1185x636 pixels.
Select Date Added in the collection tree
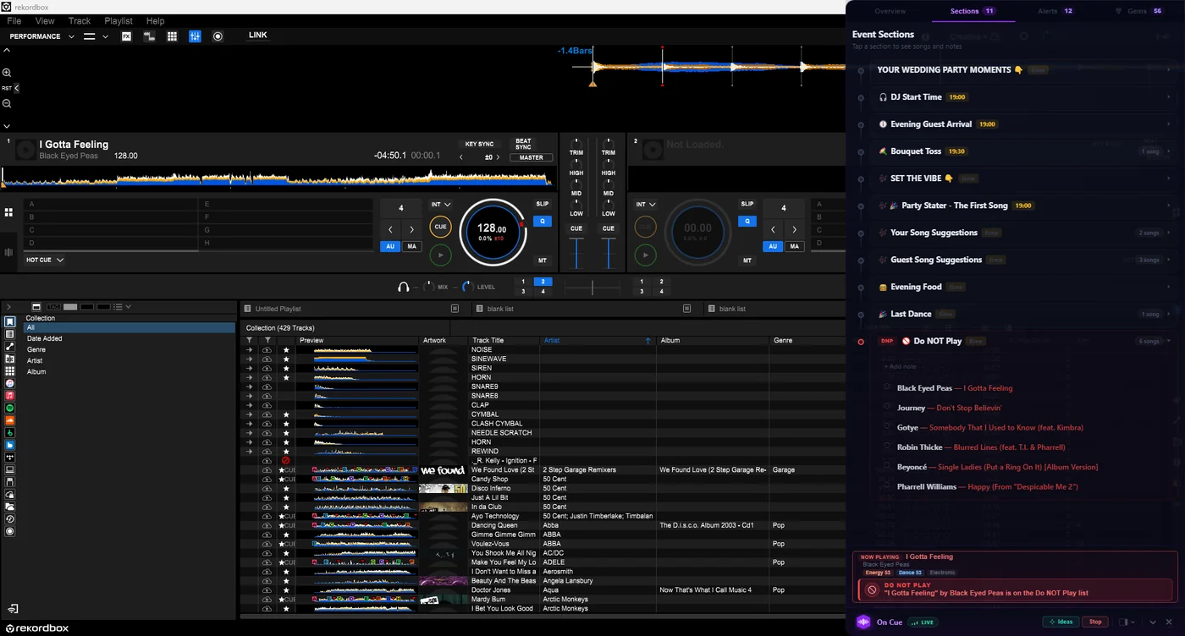[x=44, y=338]
